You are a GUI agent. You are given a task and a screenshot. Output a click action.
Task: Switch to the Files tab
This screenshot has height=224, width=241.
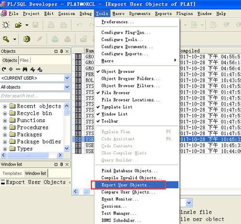click(x=24, y=60)
